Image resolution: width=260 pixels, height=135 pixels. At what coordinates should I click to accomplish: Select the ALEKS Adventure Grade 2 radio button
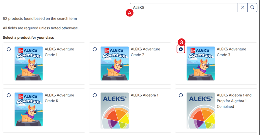[x=95, y=49]
